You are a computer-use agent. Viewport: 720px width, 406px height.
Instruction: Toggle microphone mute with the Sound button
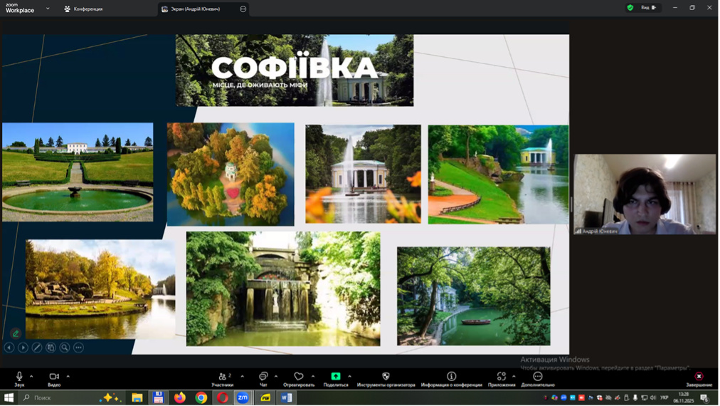[19, 378]
